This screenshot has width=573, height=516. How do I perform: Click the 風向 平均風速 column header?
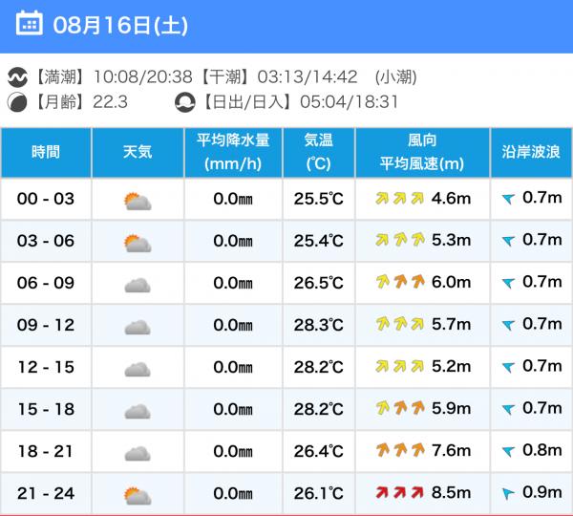[x=421, y=152]
